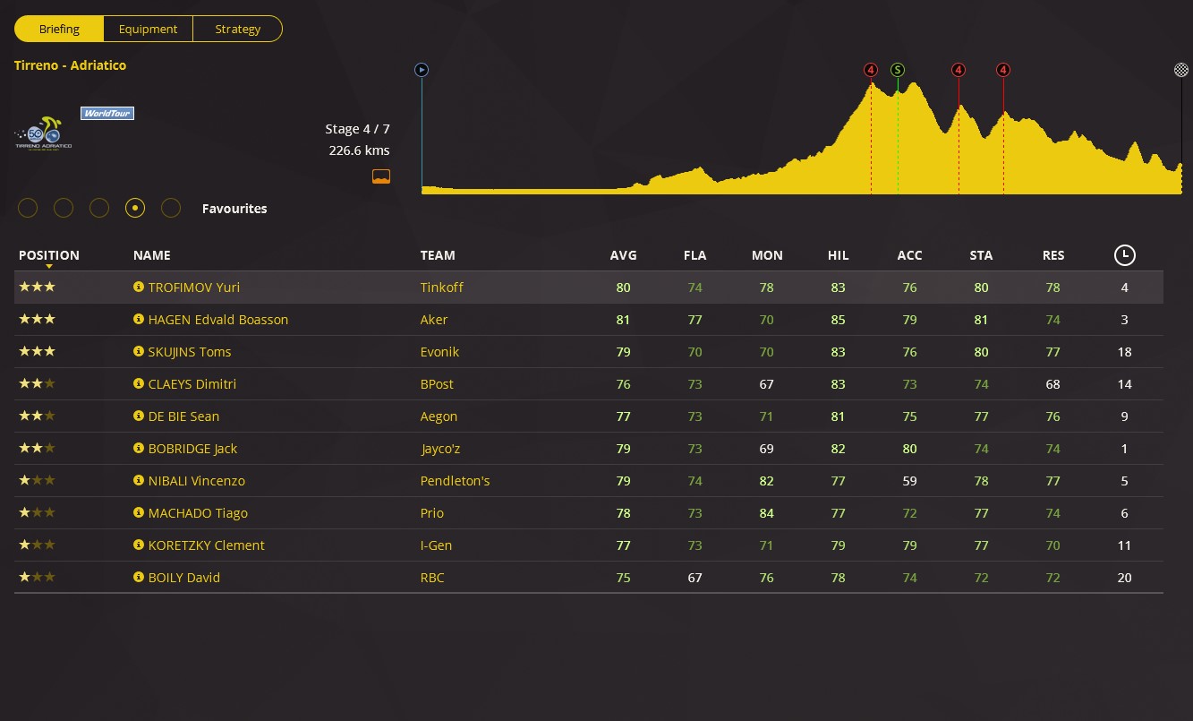Open rider TROFIMOV Yuri
Viewport: 1193px width, 721px height.
(x=194, y=288)
